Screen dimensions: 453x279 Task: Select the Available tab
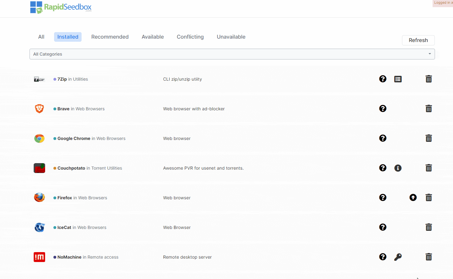tap(153, 37)
